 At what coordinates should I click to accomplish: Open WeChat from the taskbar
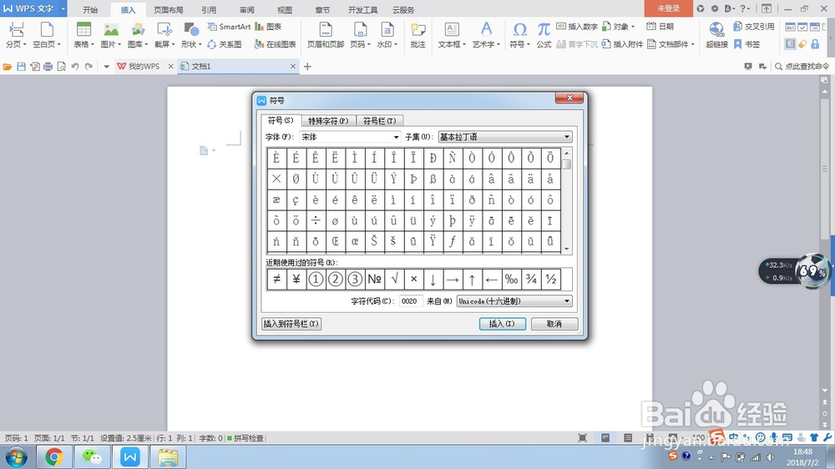point(92,456)
